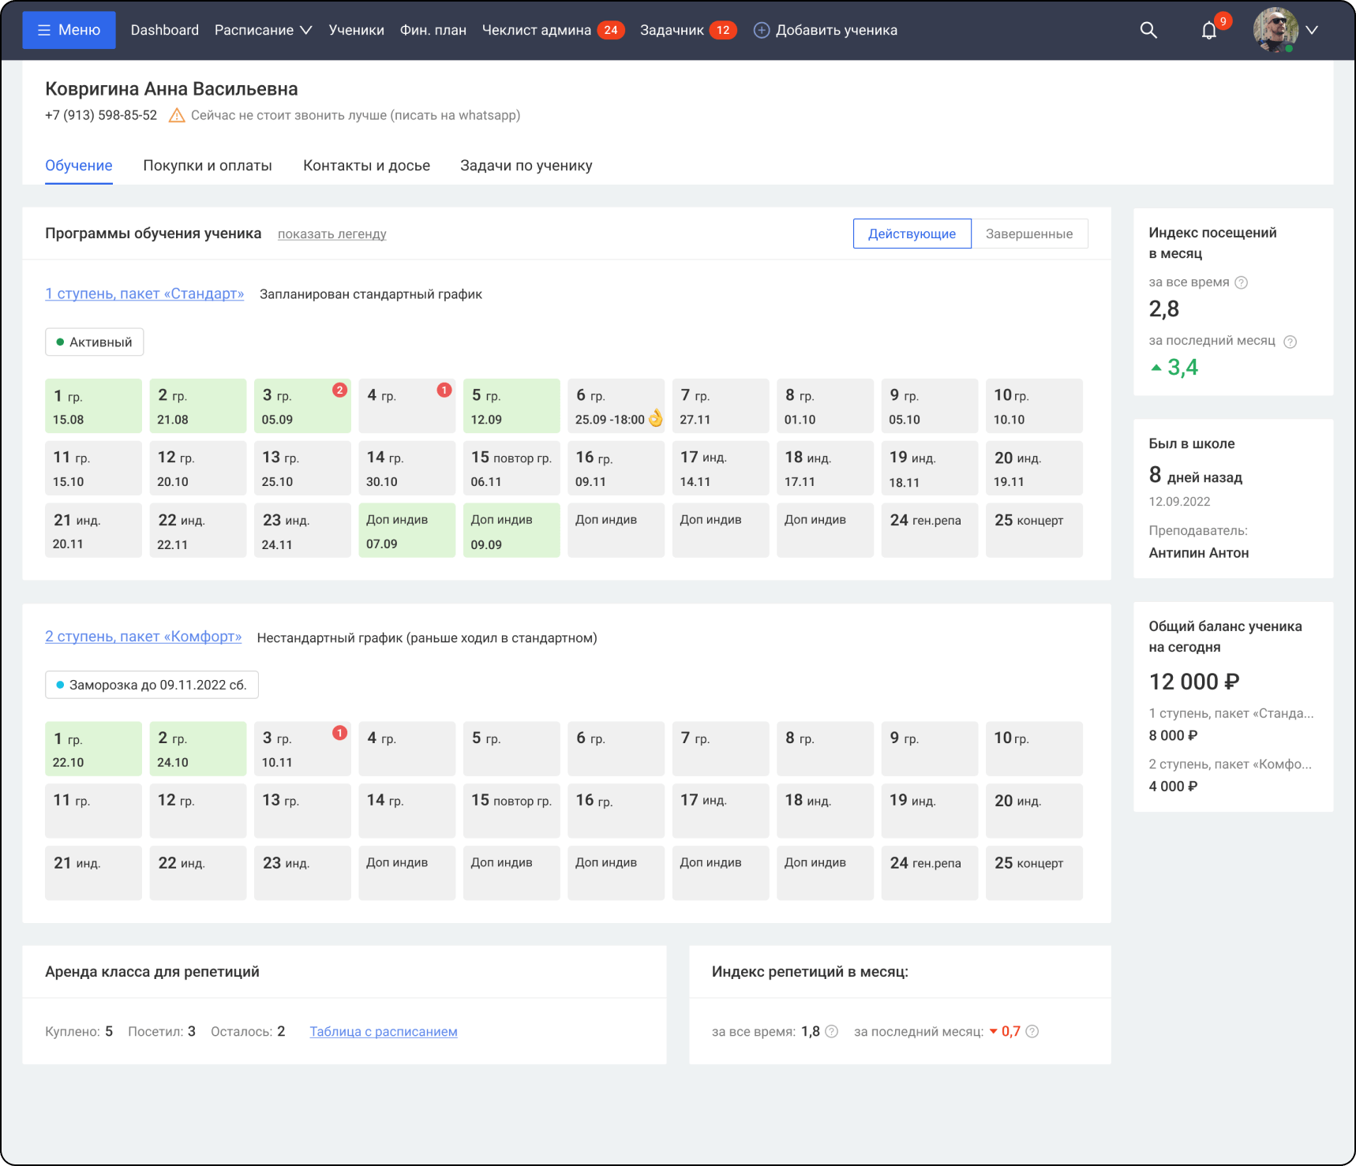Open the search magnifier icon
Image resolution: width=1356 pixels, height=1166 pixels.
1148,30
